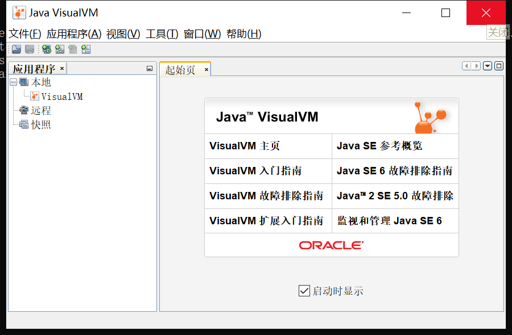
Task: Close the 应用程序 panel tab
Action: click(61, 69)
